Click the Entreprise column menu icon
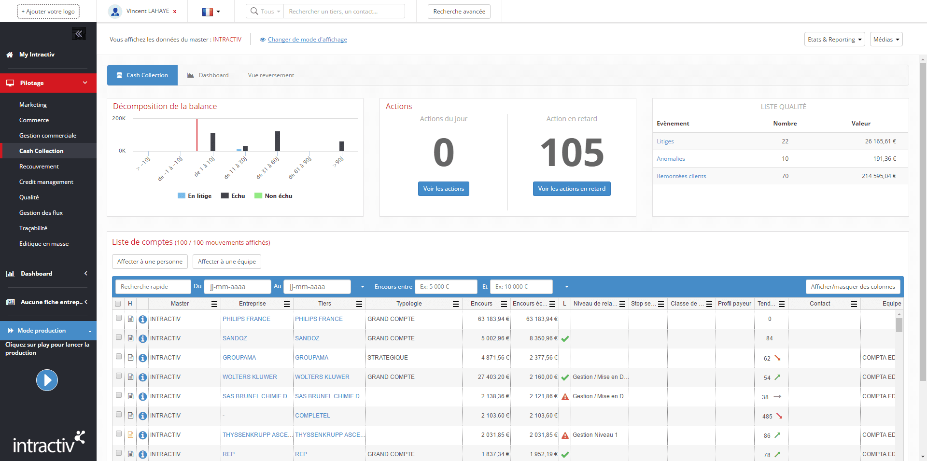The image size is (927, 461). [x=286, y=304]
